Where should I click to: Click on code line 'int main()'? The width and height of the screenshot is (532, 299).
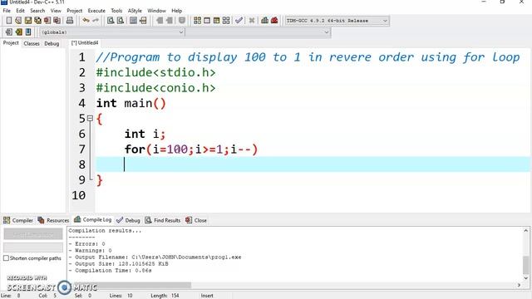[131, 103]
